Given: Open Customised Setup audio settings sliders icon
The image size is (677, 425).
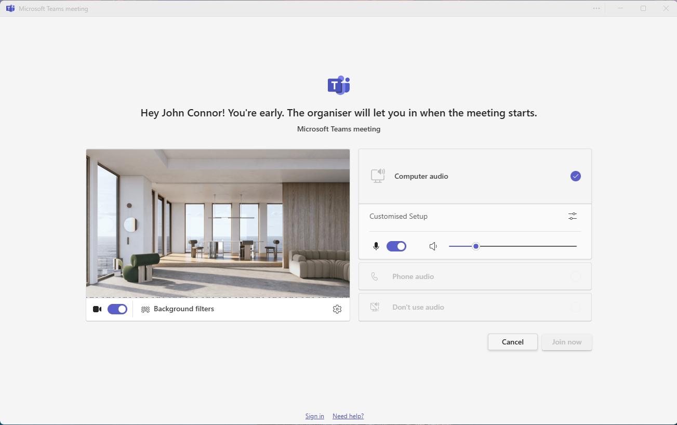Looking at the screenshot, I should 573,216.
